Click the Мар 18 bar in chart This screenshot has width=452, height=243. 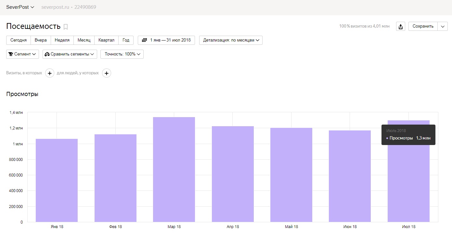174,169
